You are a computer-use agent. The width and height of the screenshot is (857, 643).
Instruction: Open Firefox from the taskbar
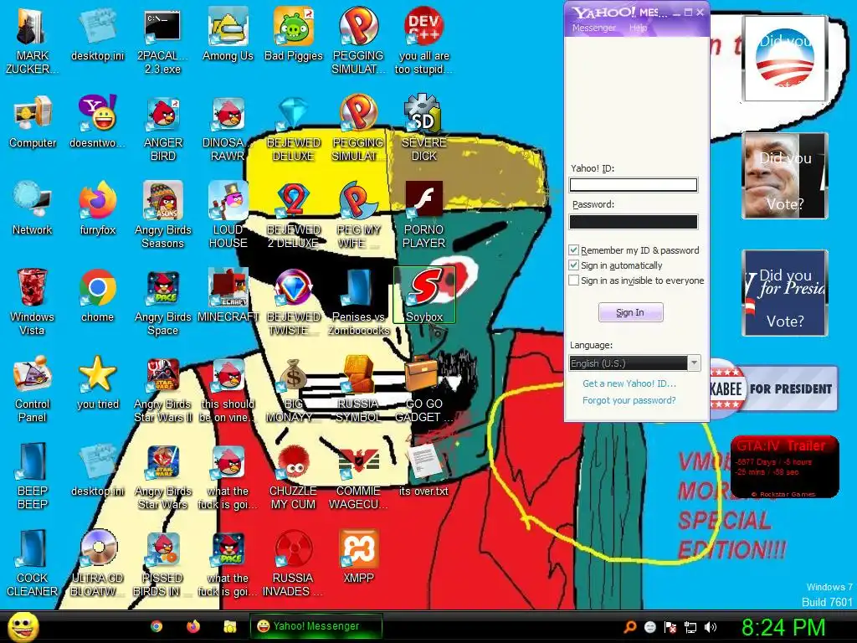[193, 626]
